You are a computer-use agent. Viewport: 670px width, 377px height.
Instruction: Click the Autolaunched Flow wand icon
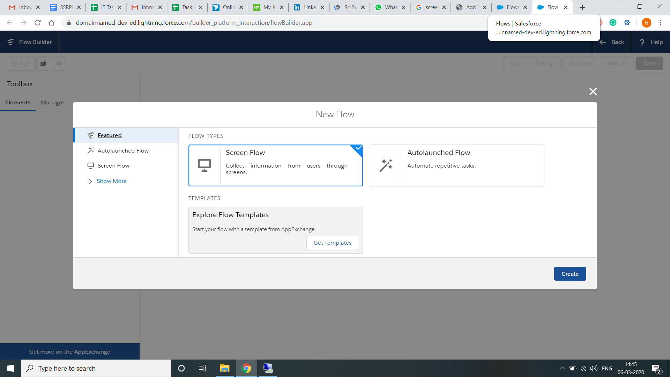tap(386, 165)
